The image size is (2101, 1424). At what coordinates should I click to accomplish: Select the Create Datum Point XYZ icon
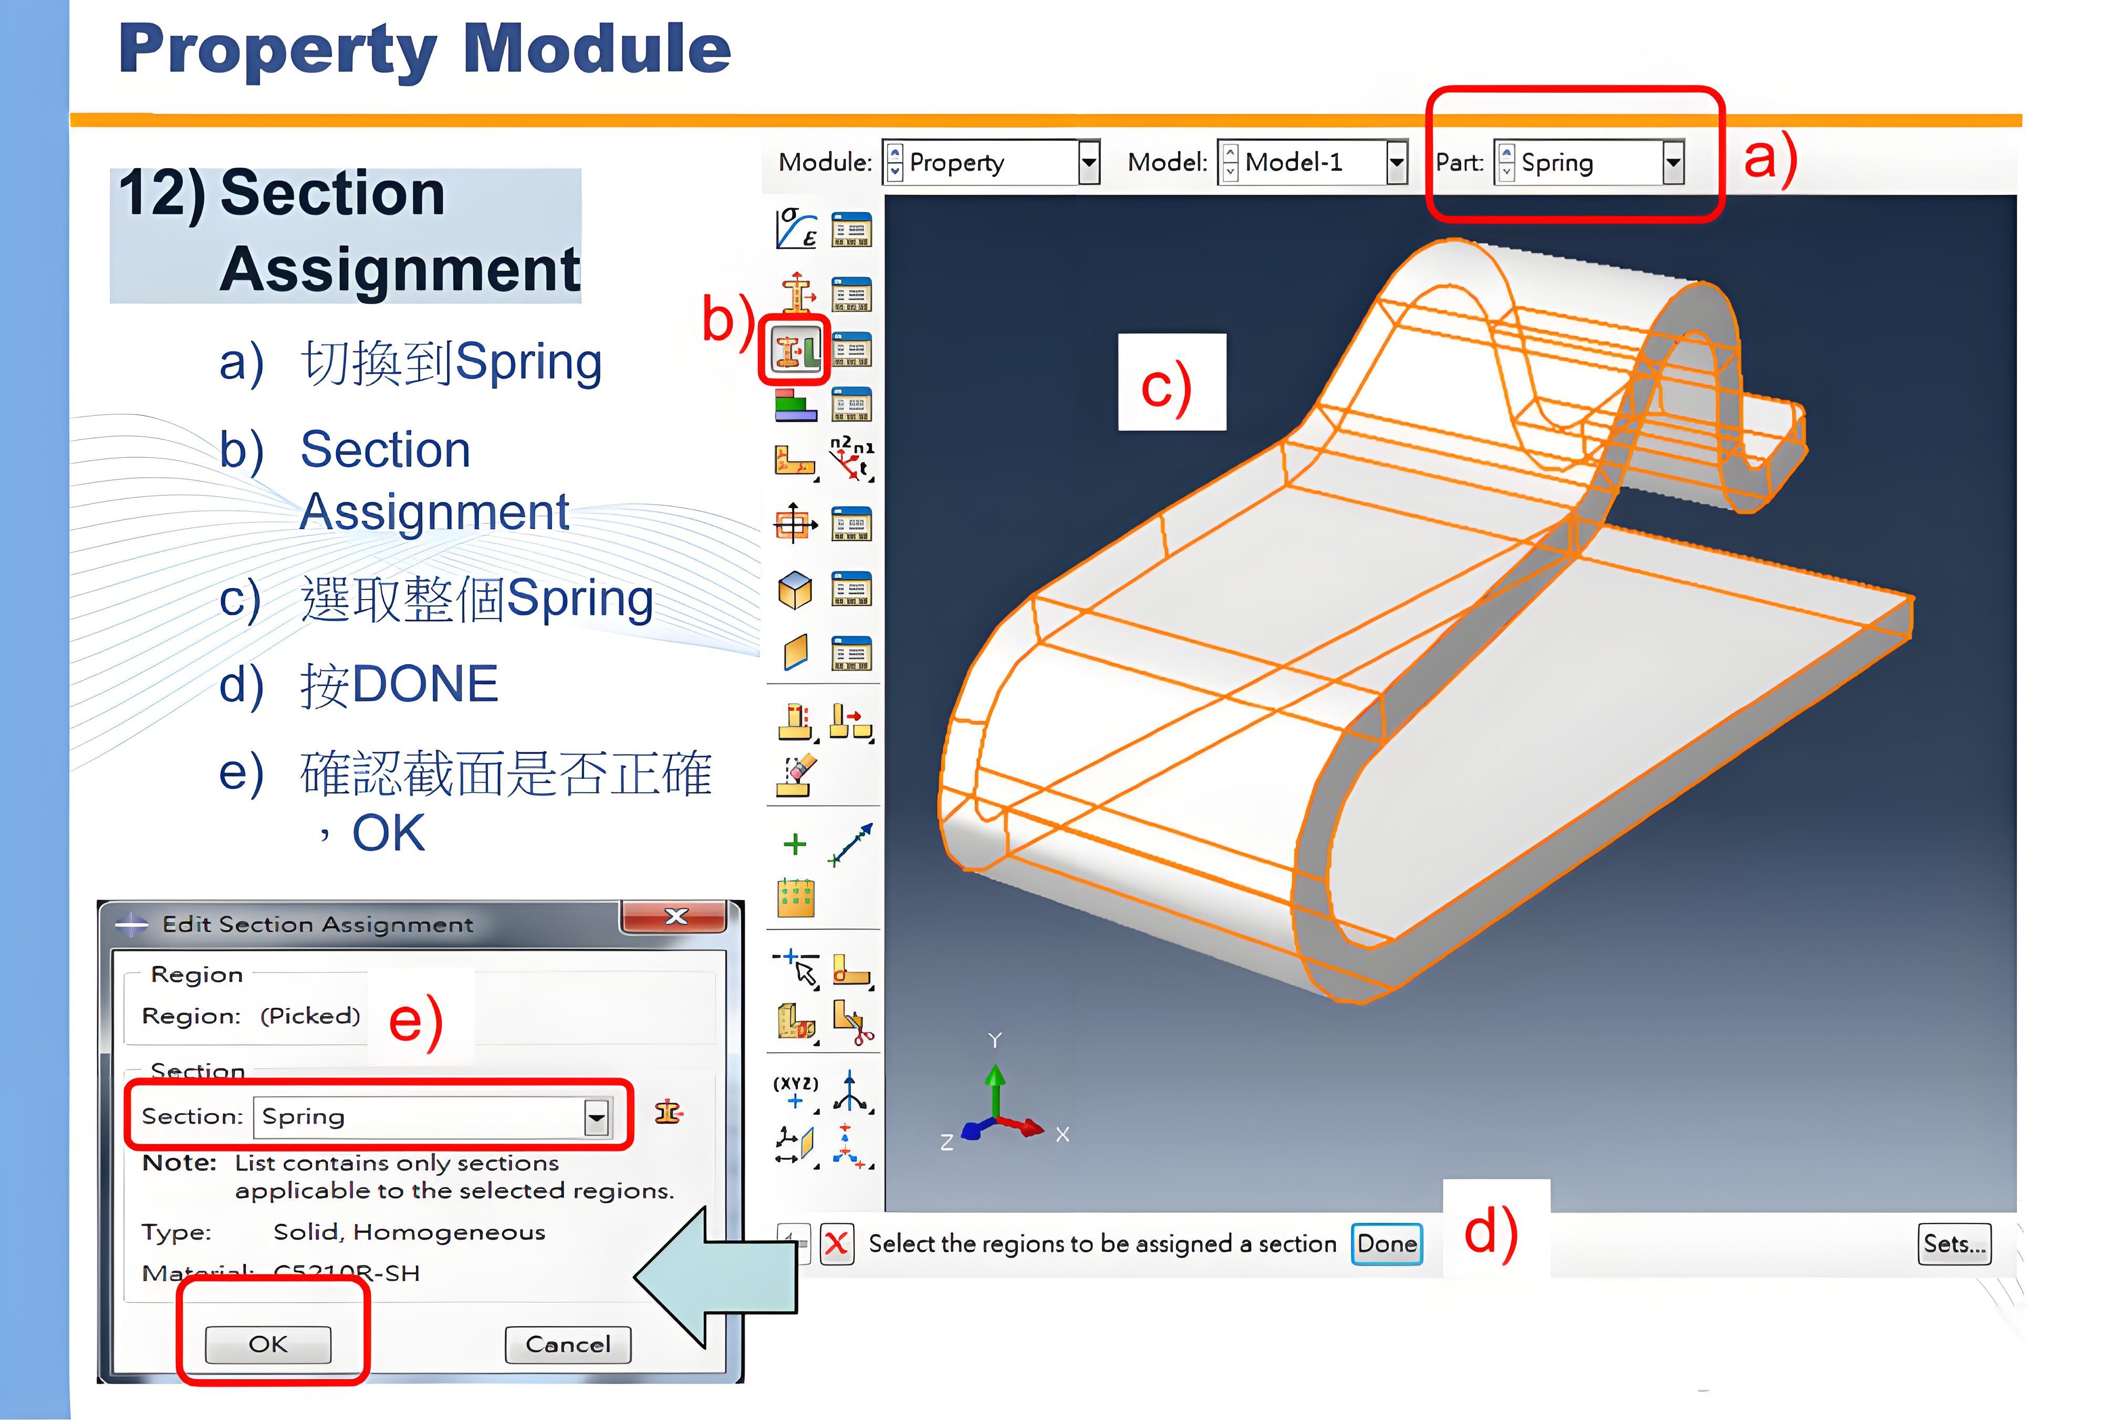[x=796, y=1092]
